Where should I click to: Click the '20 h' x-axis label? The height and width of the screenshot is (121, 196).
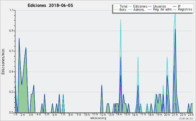point(167,114)
